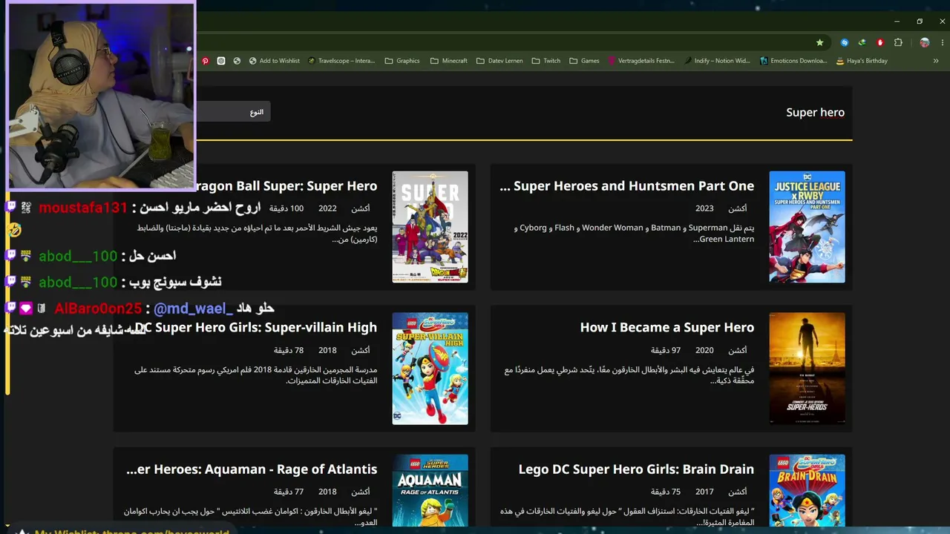The height and width of the screenshot is (534, 950).
Task: Open the round globe bookmark icon before Add to Wishlist
Action: (237, 61)
